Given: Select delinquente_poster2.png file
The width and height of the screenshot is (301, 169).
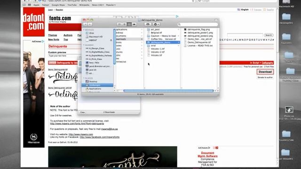Looking at the screenshot, I should pyautogui.click(x=200, y=36).
